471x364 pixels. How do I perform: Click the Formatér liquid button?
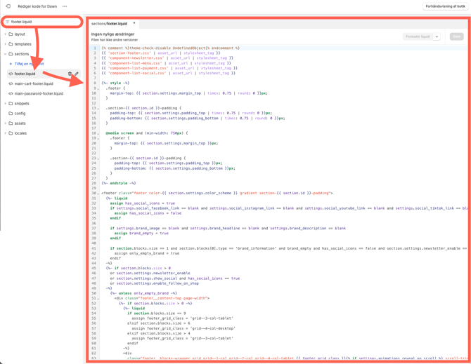coord(418,36)
